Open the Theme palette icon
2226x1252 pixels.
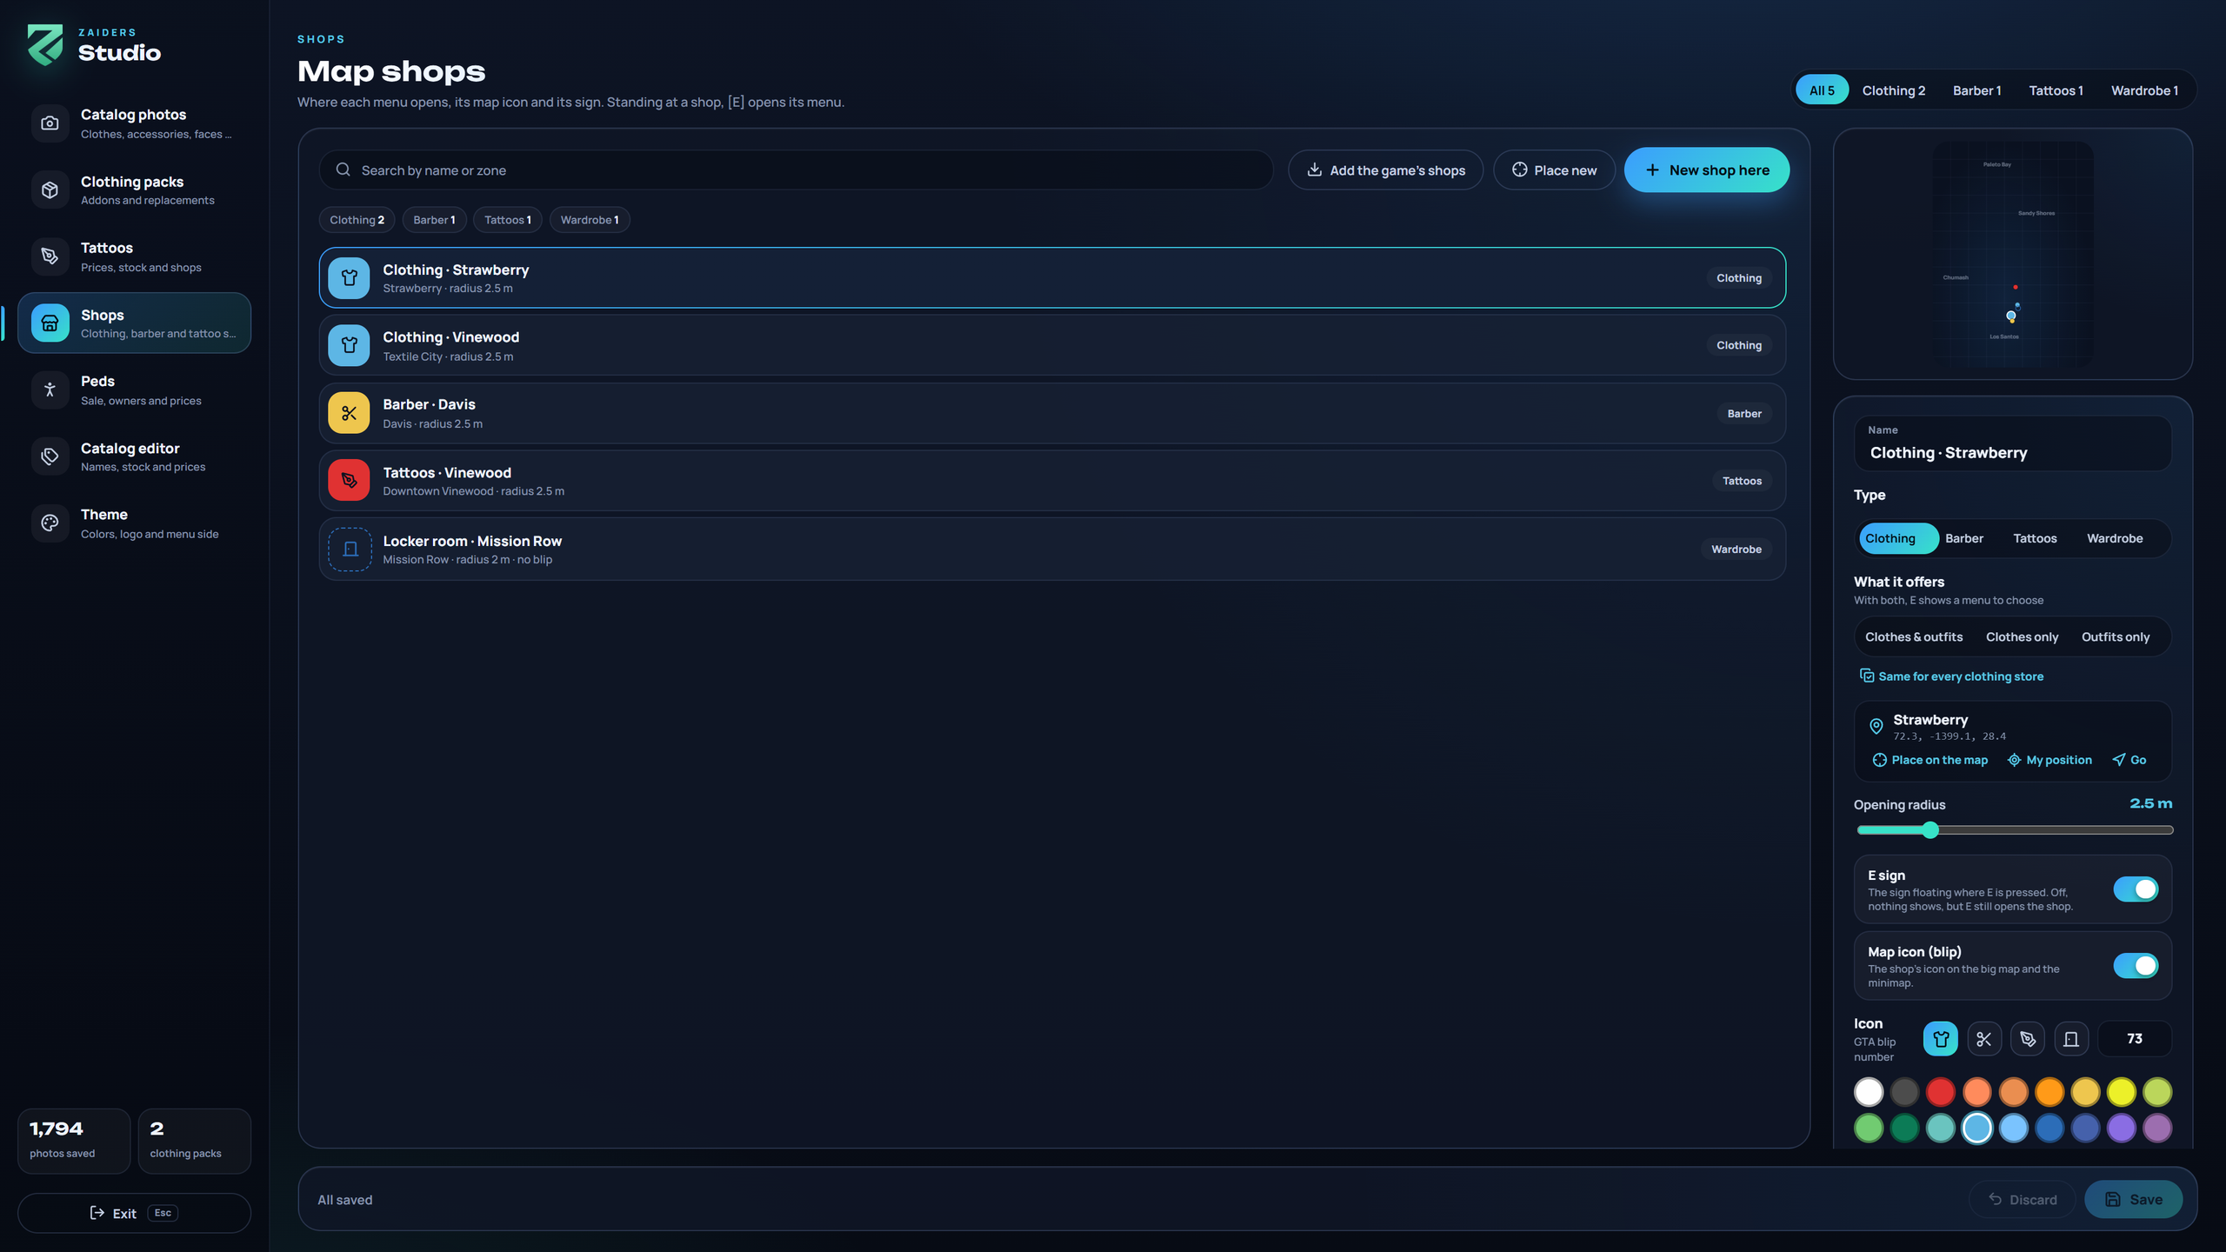[x=50, y=523]
